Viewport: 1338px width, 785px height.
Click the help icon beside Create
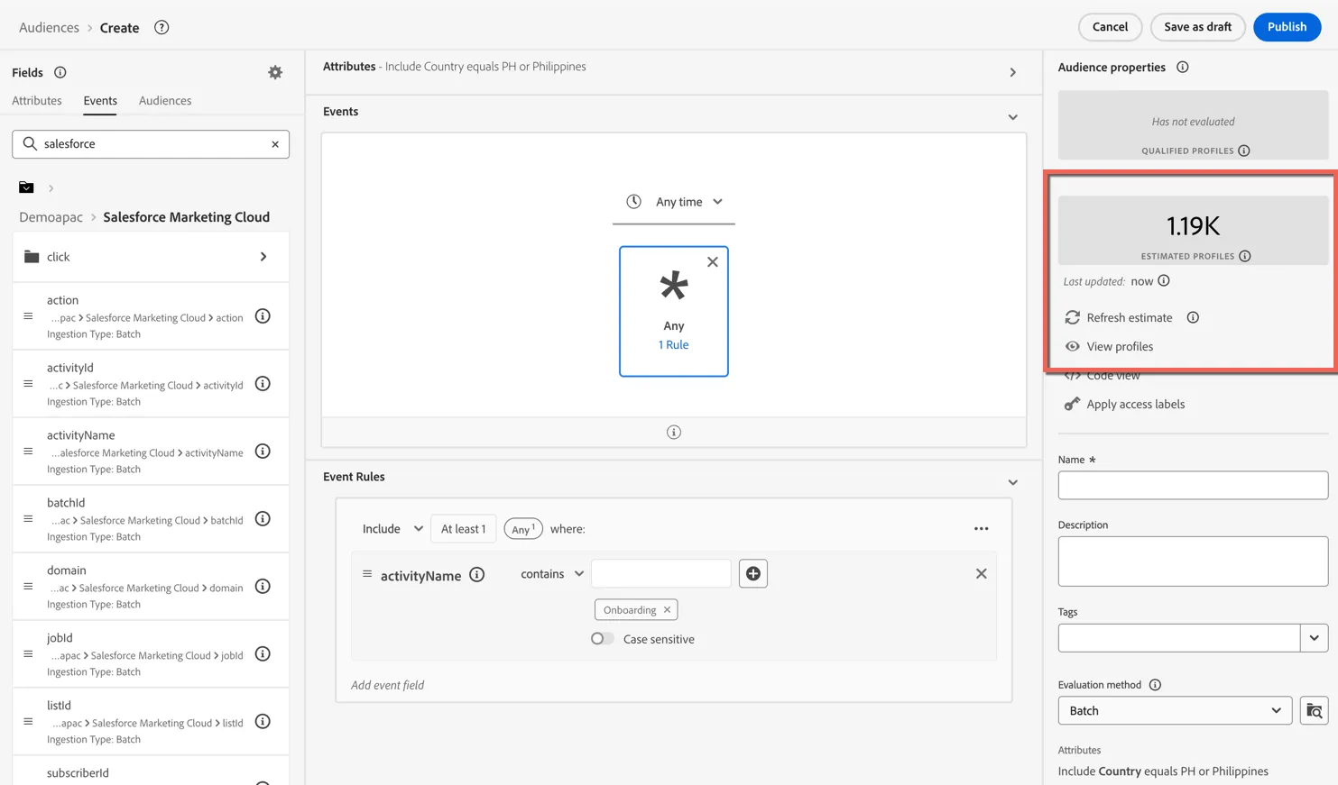(x=161, y=27)
